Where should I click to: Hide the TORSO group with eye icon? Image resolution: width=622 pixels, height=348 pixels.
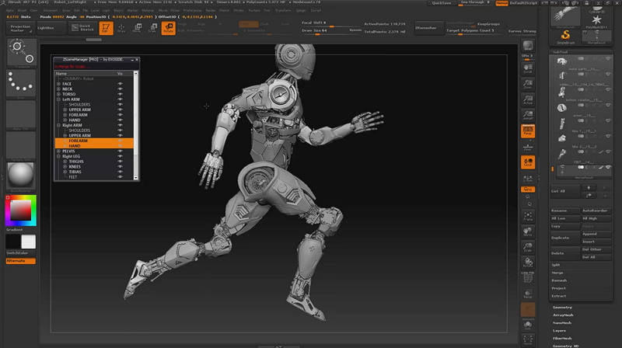point(121,94)
